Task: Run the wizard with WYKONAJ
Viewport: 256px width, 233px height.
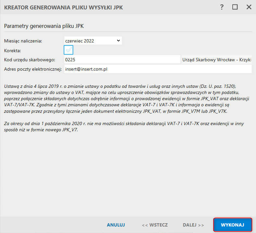Action: pyautogui.click(x=232, y=225)
